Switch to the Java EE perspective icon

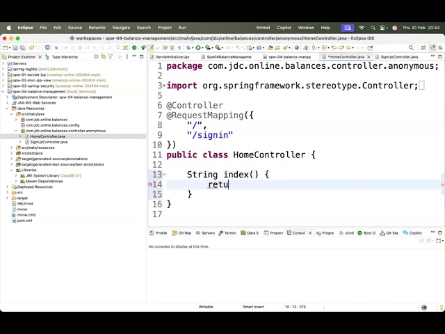tap(432, 48)
